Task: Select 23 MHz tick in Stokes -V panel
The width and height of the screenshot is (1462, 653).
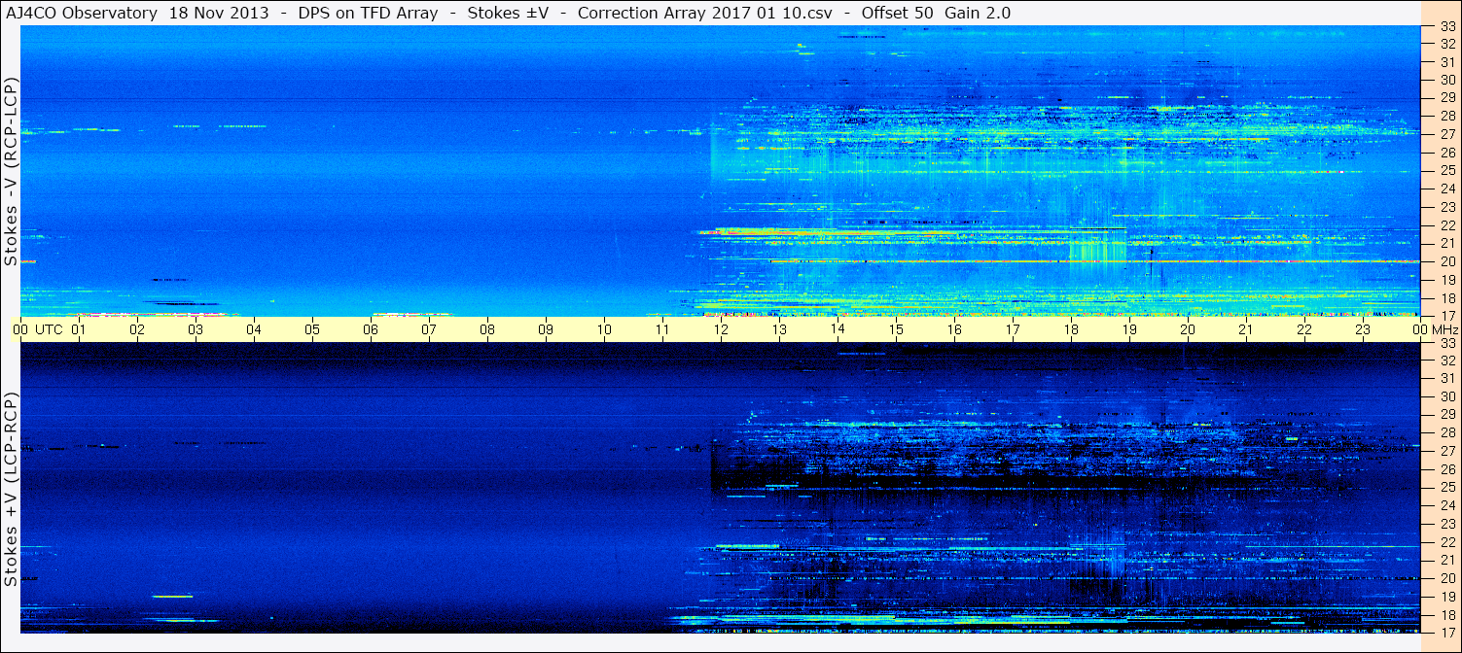Action: [1447, 207]
